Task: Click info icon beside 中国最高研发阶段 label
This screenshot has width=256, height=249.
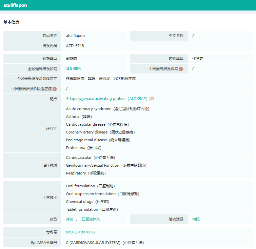Action: pyautogui.click(x=181, y=69)
